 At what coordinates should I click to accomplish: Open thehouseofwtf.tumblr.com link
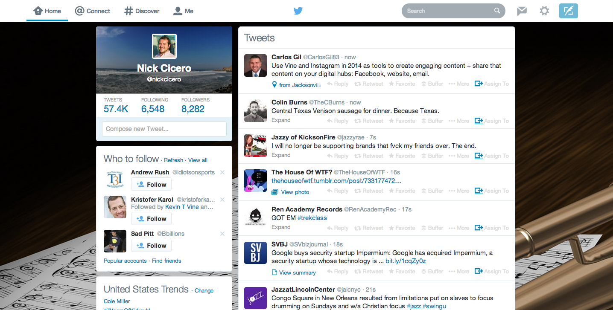tap(336, 181)
